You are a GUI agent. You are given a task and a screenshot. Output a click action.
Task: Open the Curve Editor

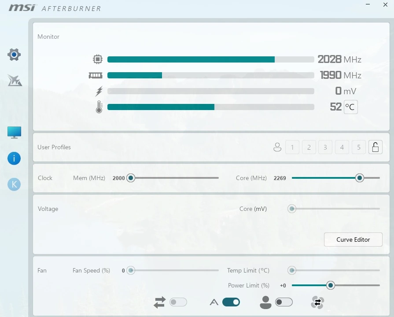point(353,240)
